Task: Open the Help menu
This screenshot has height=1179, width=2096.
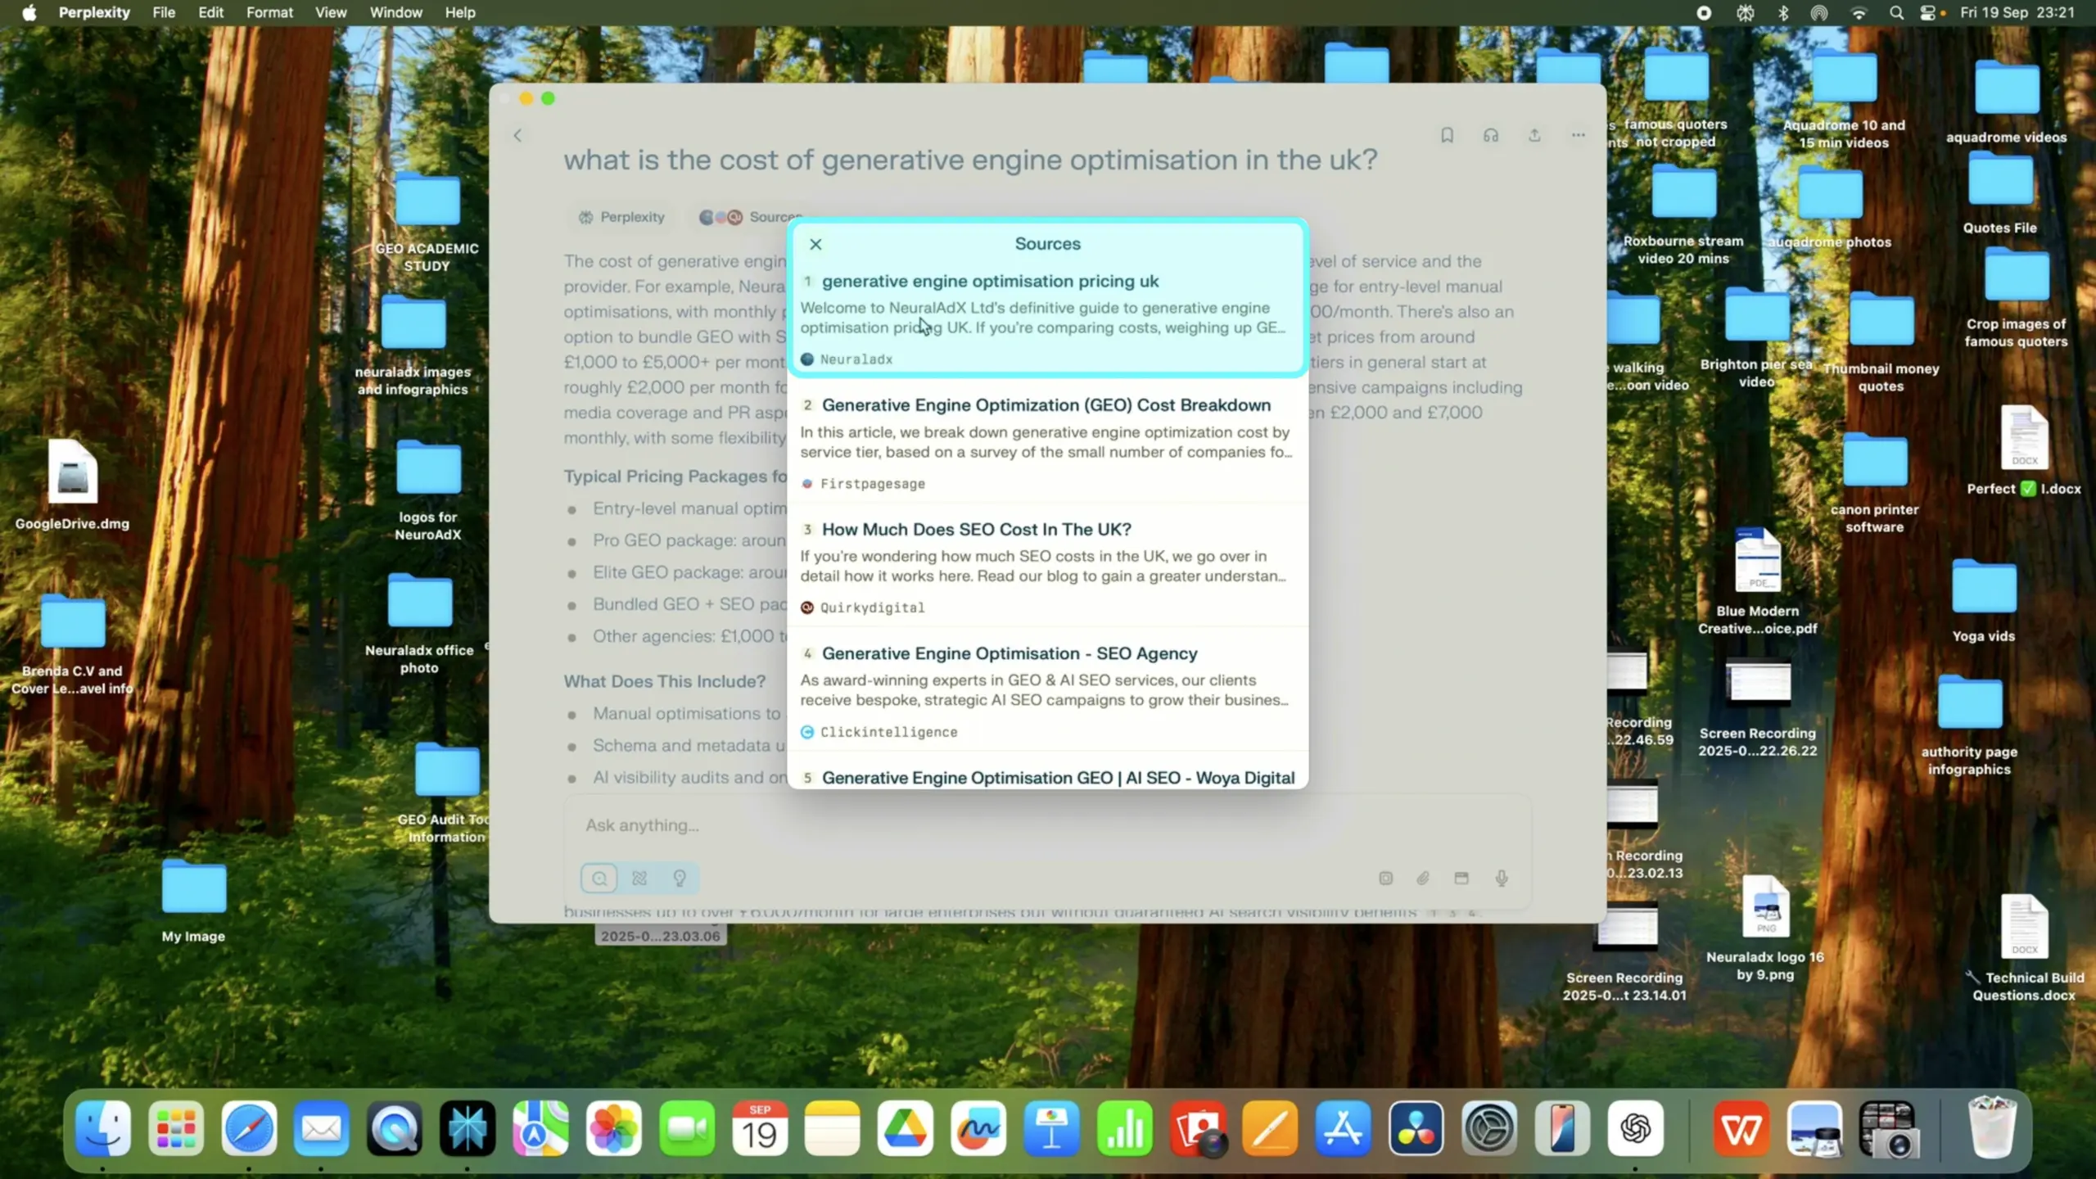Action: (460, 12)
